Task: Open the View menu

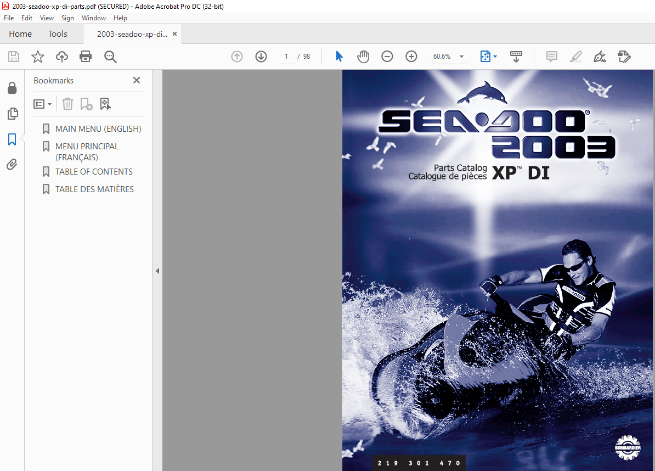Action: point(47,18)
